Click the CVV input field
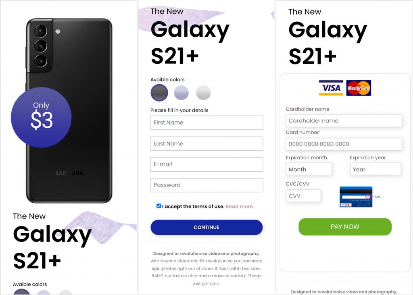This screenshot has width=413, height=295. coord(303,196)
